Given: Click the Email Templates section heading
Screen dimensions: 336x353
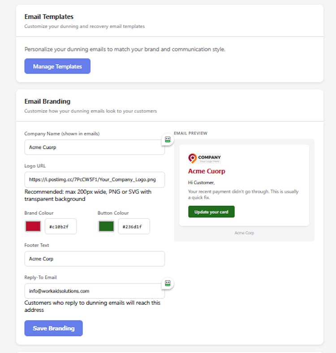Looking at the screenshot, I should tap(49, 17).
